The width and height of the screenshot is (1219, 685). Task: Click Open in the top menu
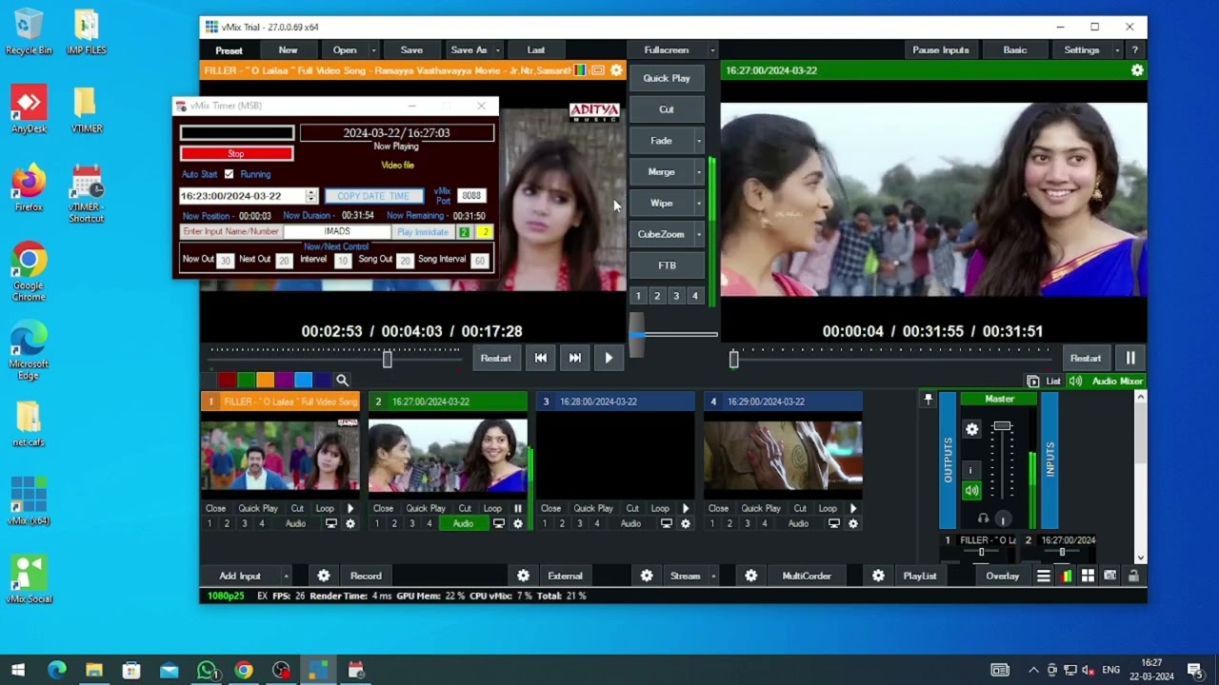(345, 50)
